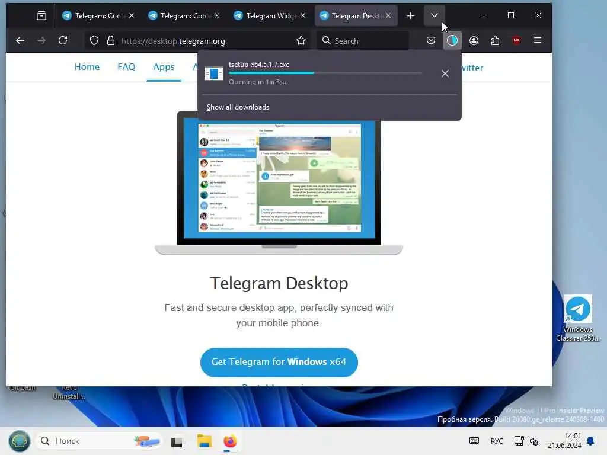The height and width of the screenshot is (455, 607).
Task: Open the Revo Uninstaller desktop icon
Action: coord(69,392)
